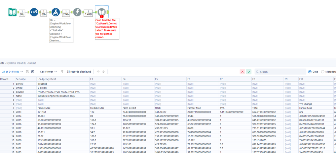Click the F7 column header
This screenshot has width=336, height=153.
point(235,79)
